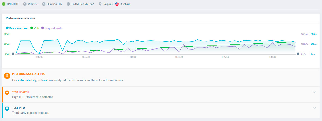
Task: Click the Ended calendar icon
Action: (x=68, y=4)
